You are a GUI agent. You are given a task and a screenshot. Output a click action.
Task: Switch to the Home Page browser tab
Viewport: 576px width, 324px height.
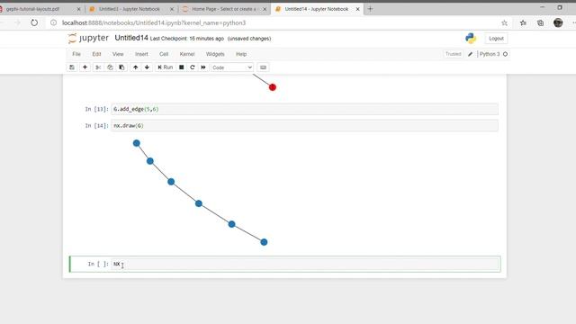point(223,9)
